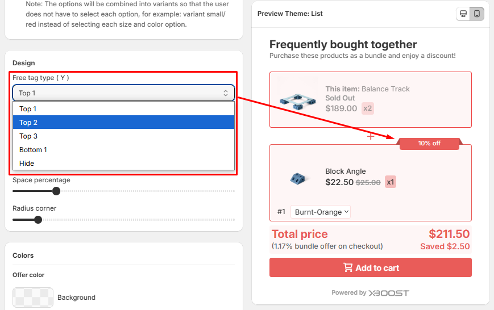Switch preview to desktop view icon
Screen dimensions: 494x310
(463, 14)
